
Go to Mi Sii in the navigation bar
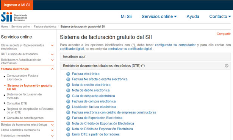tap(126, 17)
